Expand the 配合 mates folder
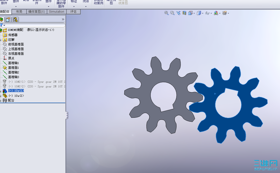This screenshot has width=280, height=173. click(1, 101)
